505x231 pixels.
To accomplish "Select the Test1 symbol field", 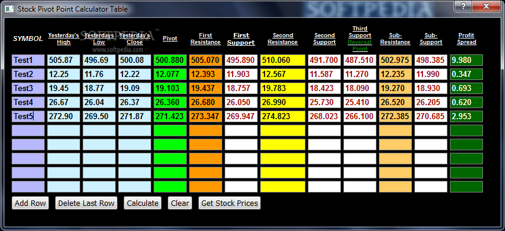I will pos(28,60).
